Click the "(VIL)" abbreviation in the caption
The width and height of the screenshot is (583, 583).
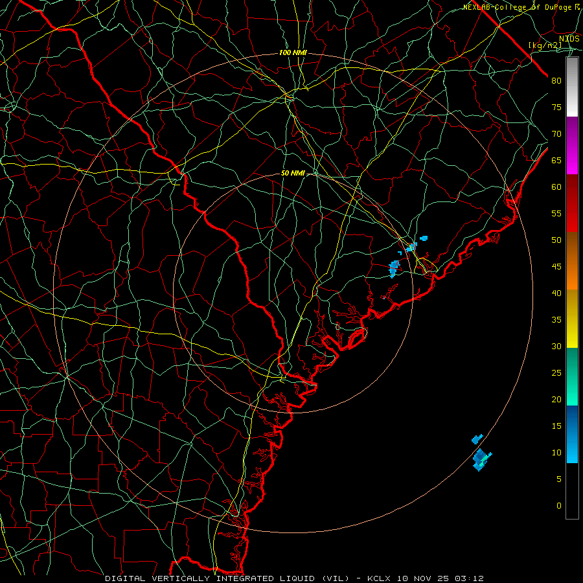click(x=336, y=578)
